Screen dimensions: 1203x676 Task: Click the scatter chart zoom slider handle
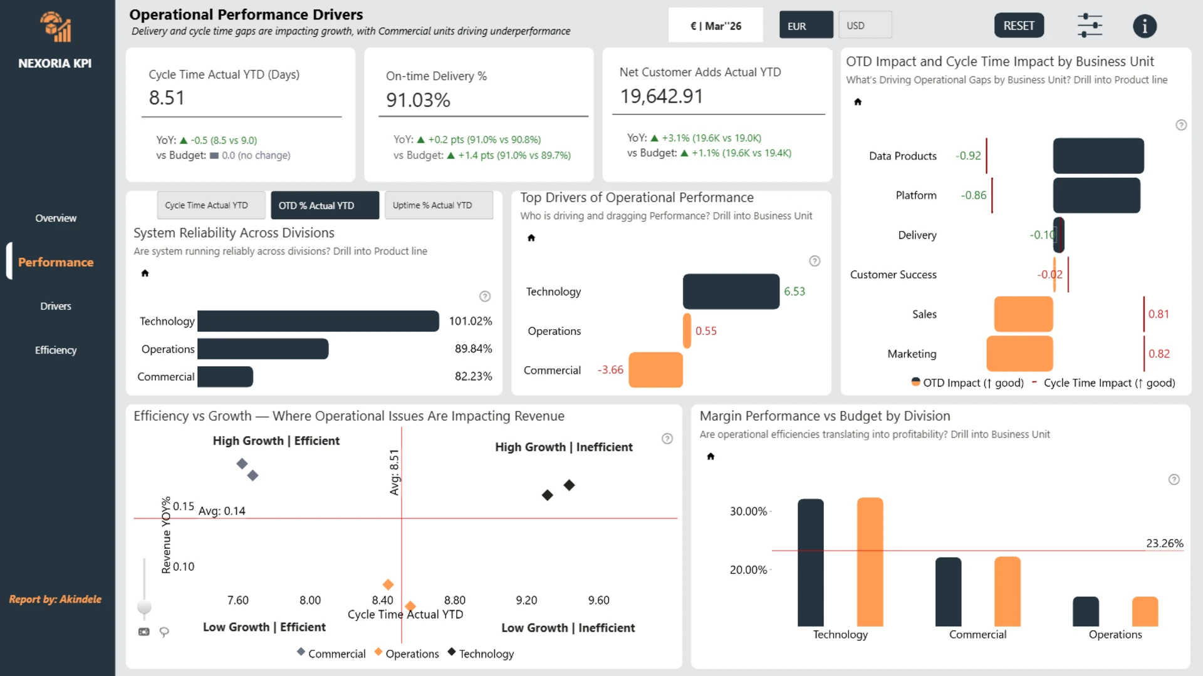144,607
